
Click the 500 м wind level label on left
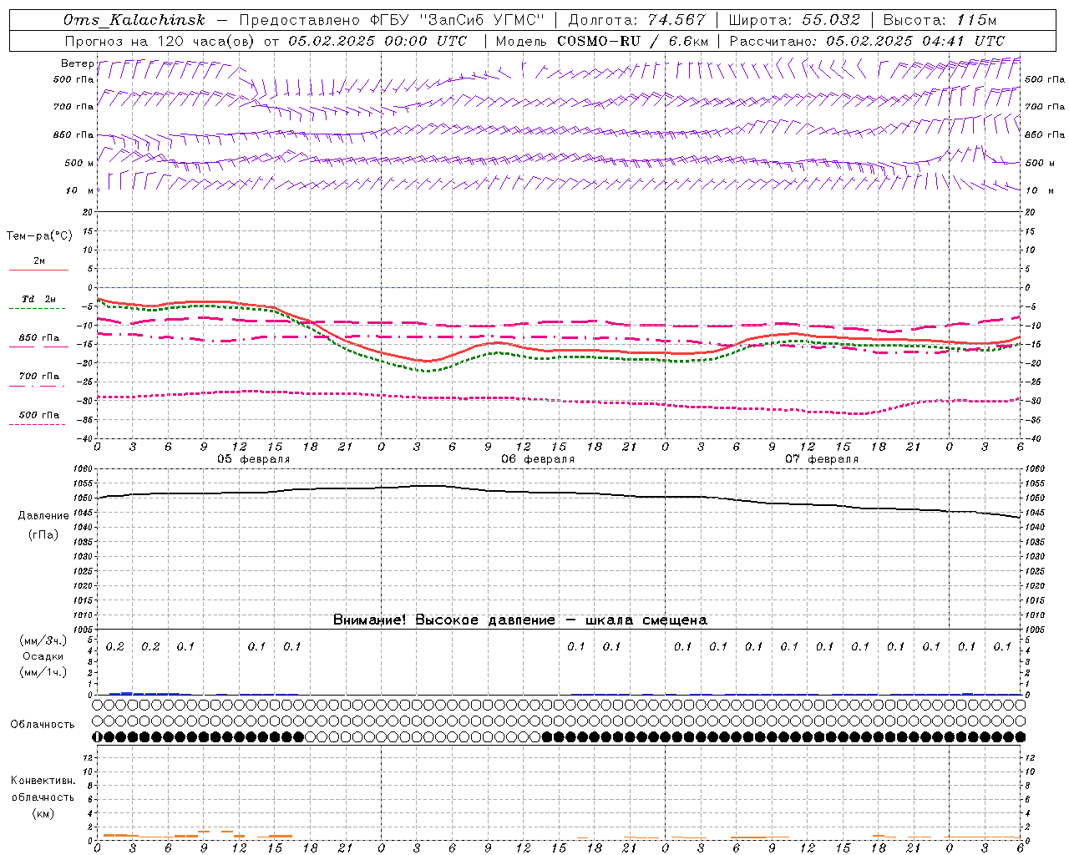(79, 163)
